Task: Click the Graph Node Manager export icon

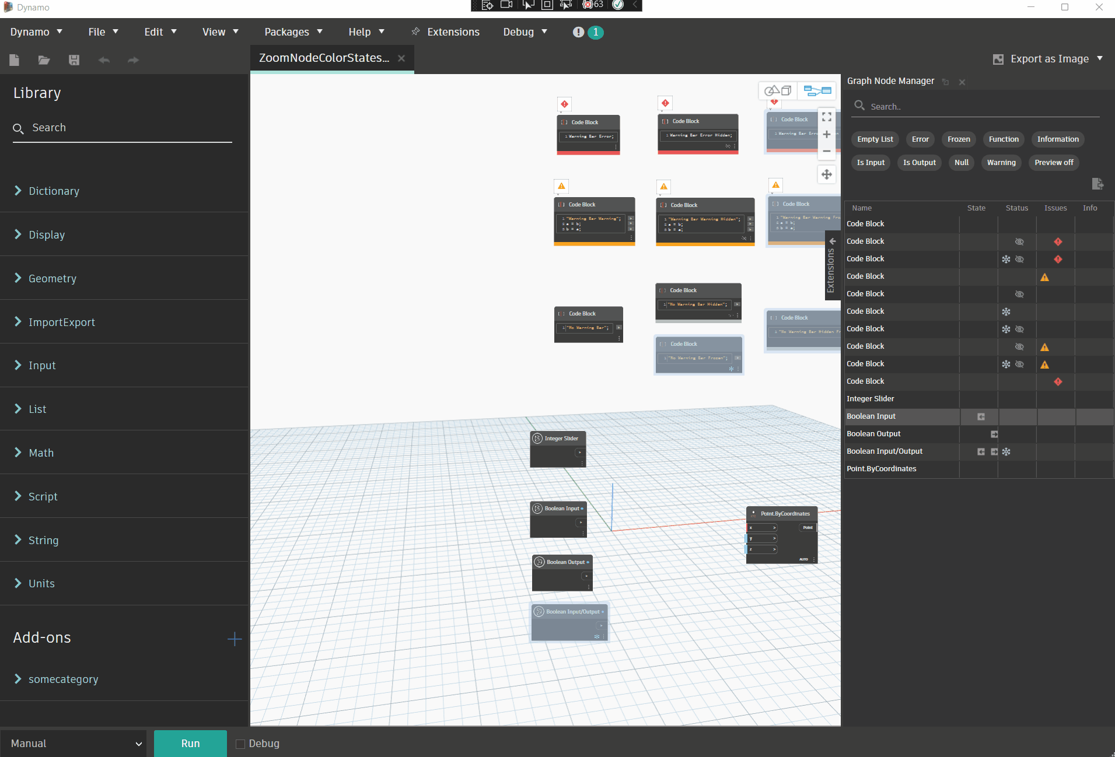Action: pos(1097,184)
